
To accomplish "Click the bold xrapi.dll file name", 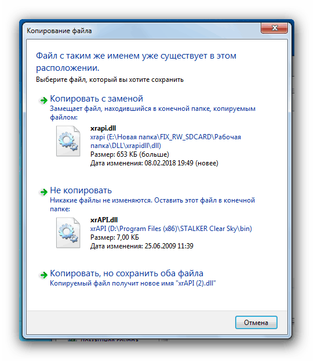I will pos(103,128).
